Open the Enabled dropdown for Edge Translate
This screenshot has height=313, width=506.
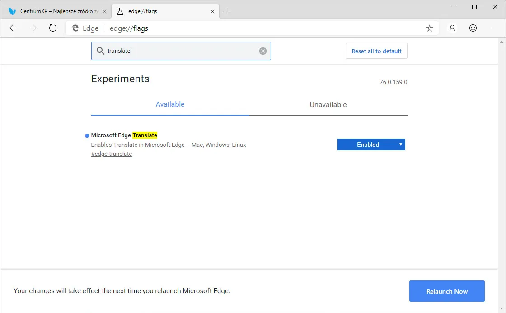tap(371, 145)
